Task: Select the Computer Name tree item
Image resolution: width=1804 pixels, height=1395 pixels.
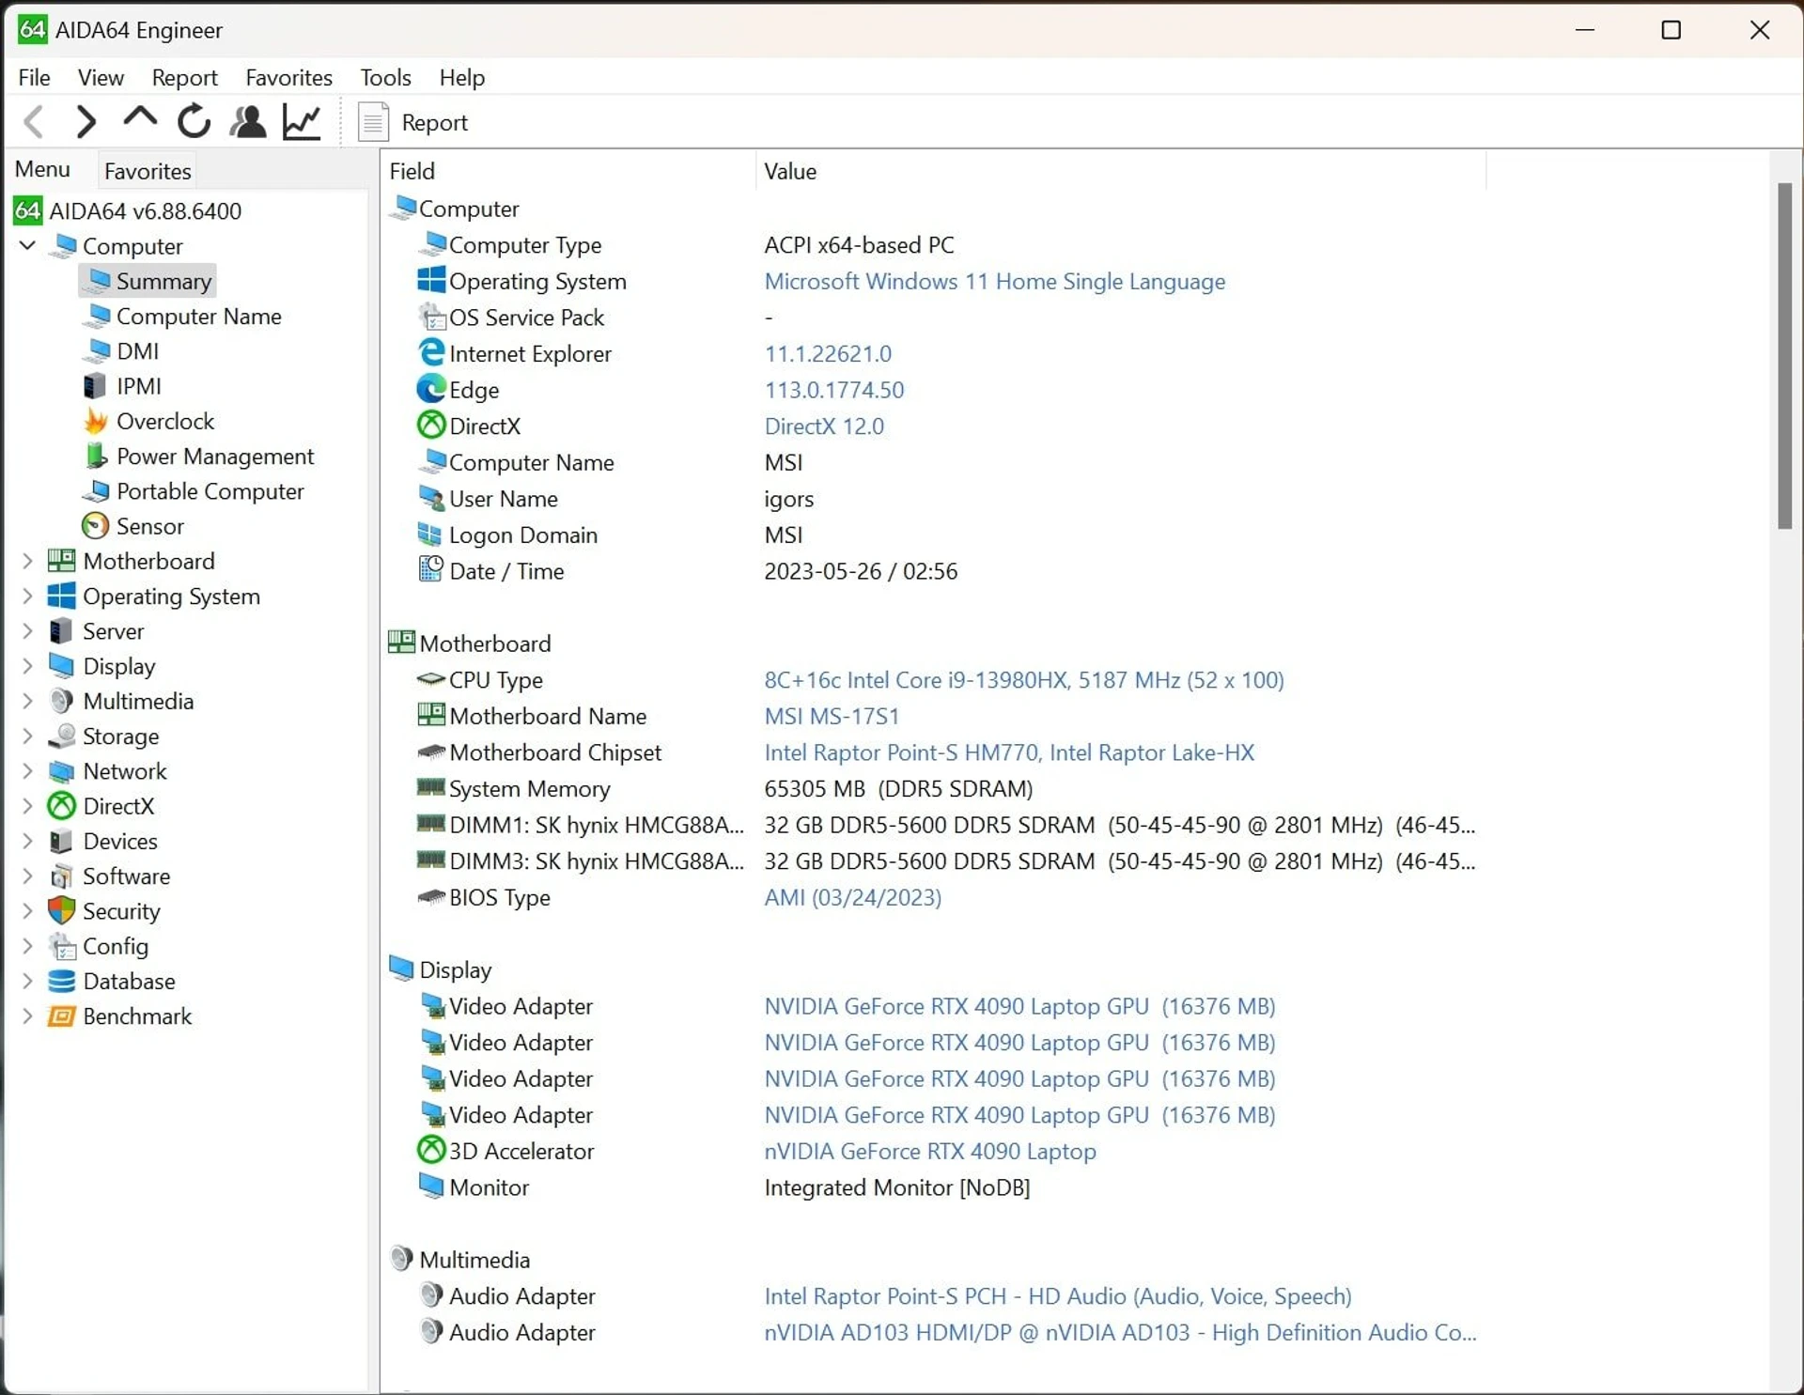Action: (x=182, y=317)
